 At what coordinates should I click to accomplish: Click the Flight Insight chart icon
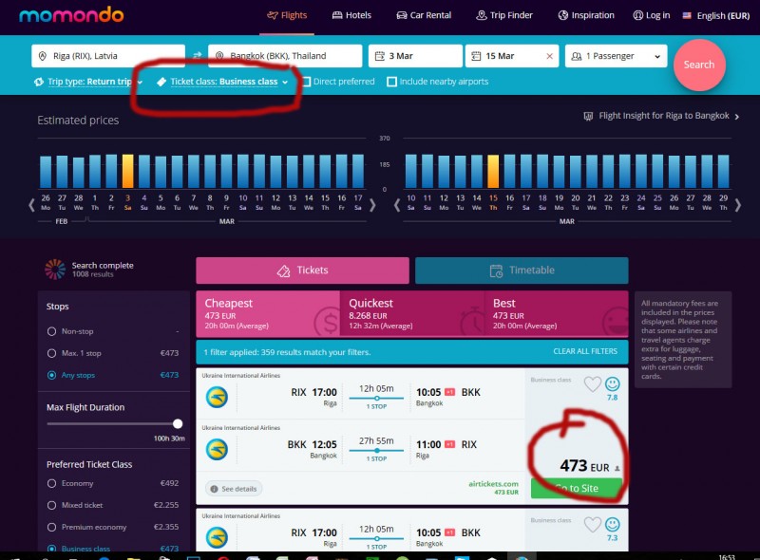tap(588, 116)
